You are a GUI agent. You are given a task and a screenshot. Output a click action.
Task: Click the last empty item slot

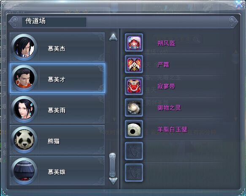pos(134,173)
